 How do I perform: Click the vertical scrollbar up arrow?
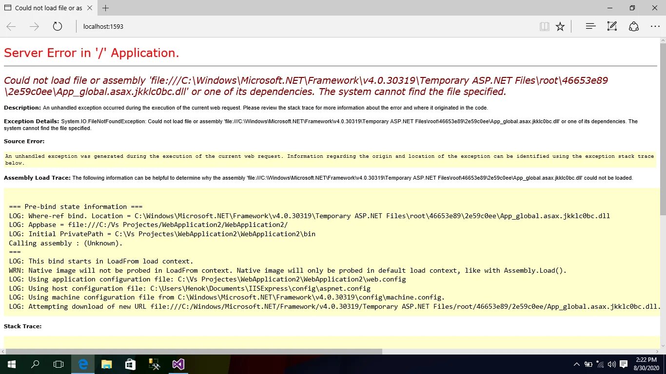click(x=663, y=40)
